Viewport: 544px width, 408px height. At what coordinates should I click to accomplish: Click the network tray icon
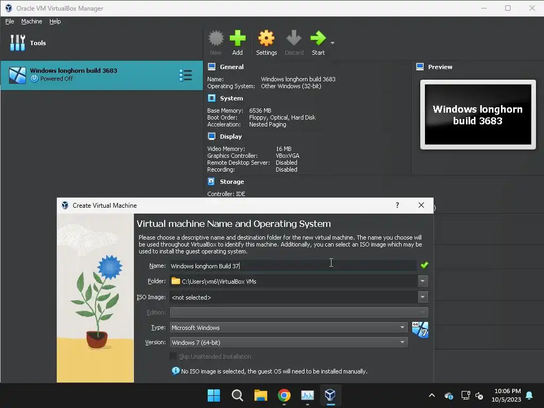[465, 395]
